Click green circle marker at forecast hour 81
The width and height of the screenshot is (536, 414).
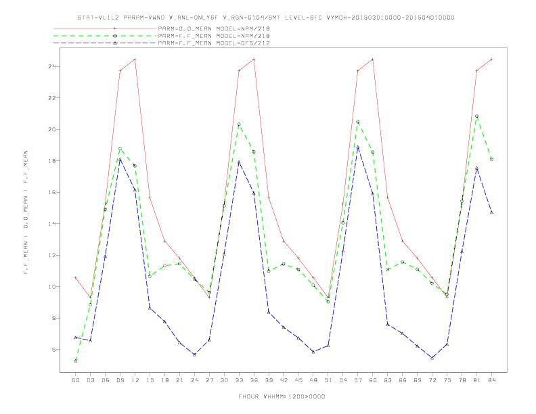coord(477,116)
